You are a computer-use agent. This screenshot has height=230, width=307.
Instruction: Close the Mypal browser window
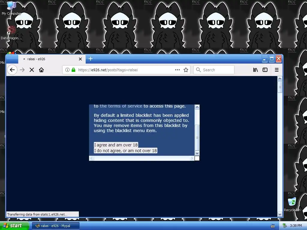pyautogui.click(x=279, y=59)
